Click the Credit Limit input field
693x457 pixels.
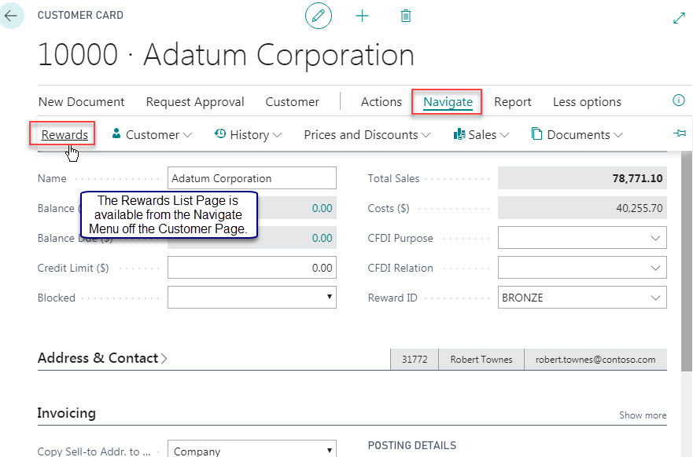coord(252,268)
